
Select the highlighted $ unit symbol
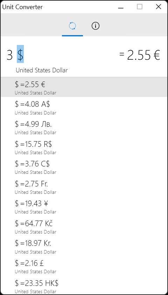(x=20, y=54)
